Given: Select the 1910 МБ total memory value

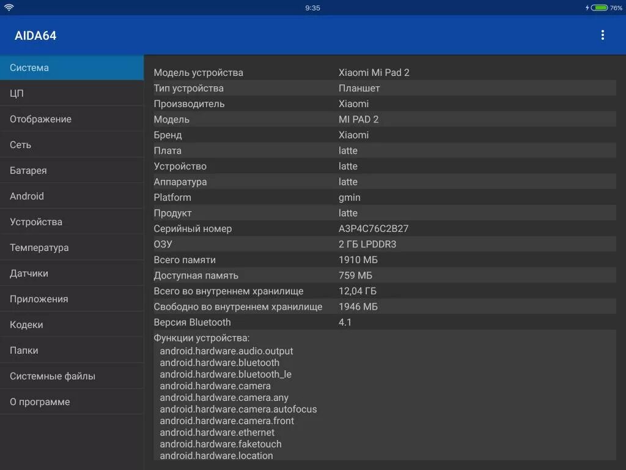Looking at the screenshot, I should 358,259.
